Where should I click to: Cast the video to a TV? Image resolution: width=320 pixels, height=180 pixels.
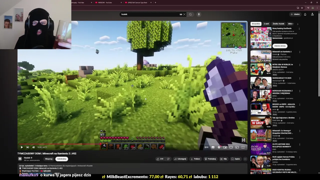point(237,147)
